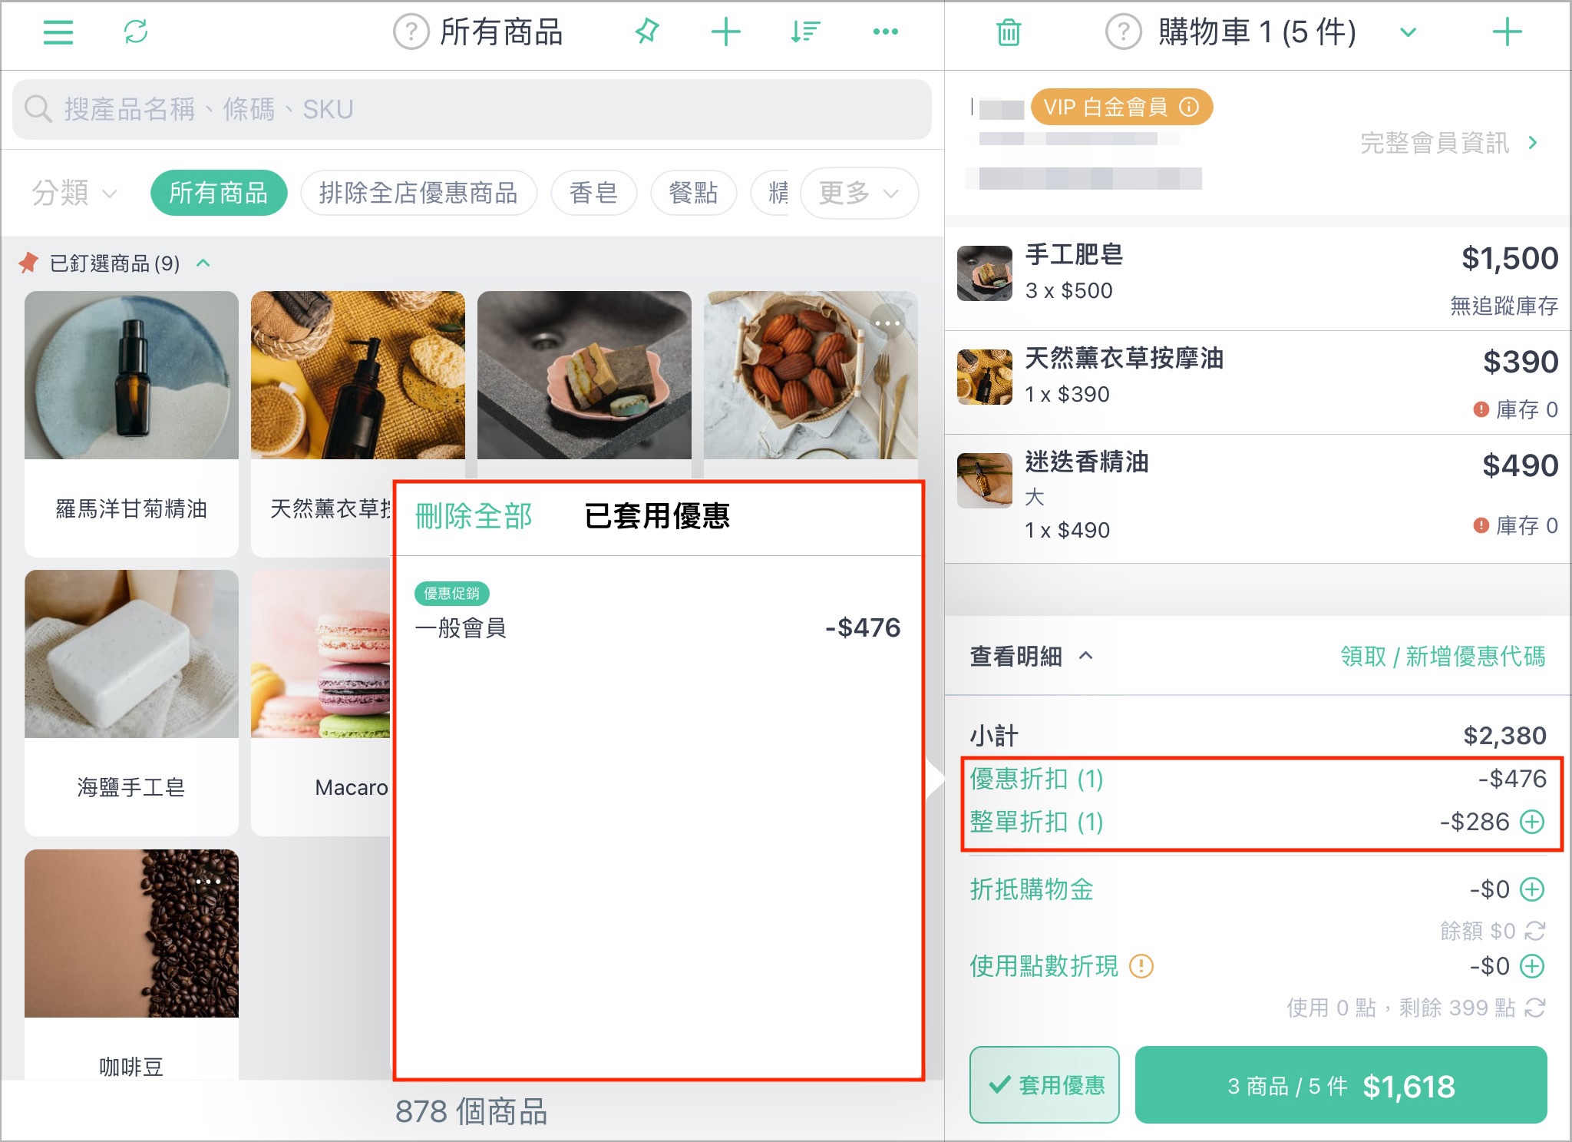The height and width of the screenshot is (1142, 1572).
Task: Open ellipsis on madeleine product card
Action: [x=887, y=323]
